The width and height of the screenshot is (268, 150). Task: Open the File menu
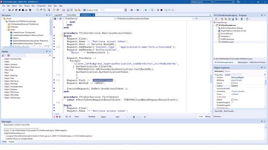point(4,6)
